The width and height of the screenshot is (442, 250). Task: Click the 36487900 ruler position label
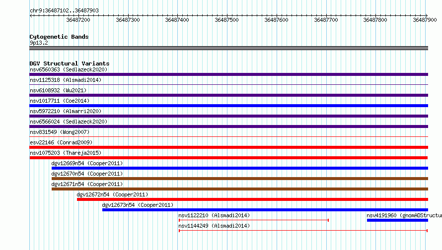(x=425, y=20)
